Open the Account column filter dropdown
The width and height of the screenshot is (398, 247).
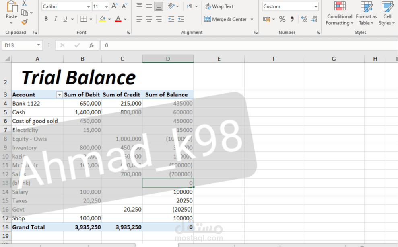tap(59, 94)
